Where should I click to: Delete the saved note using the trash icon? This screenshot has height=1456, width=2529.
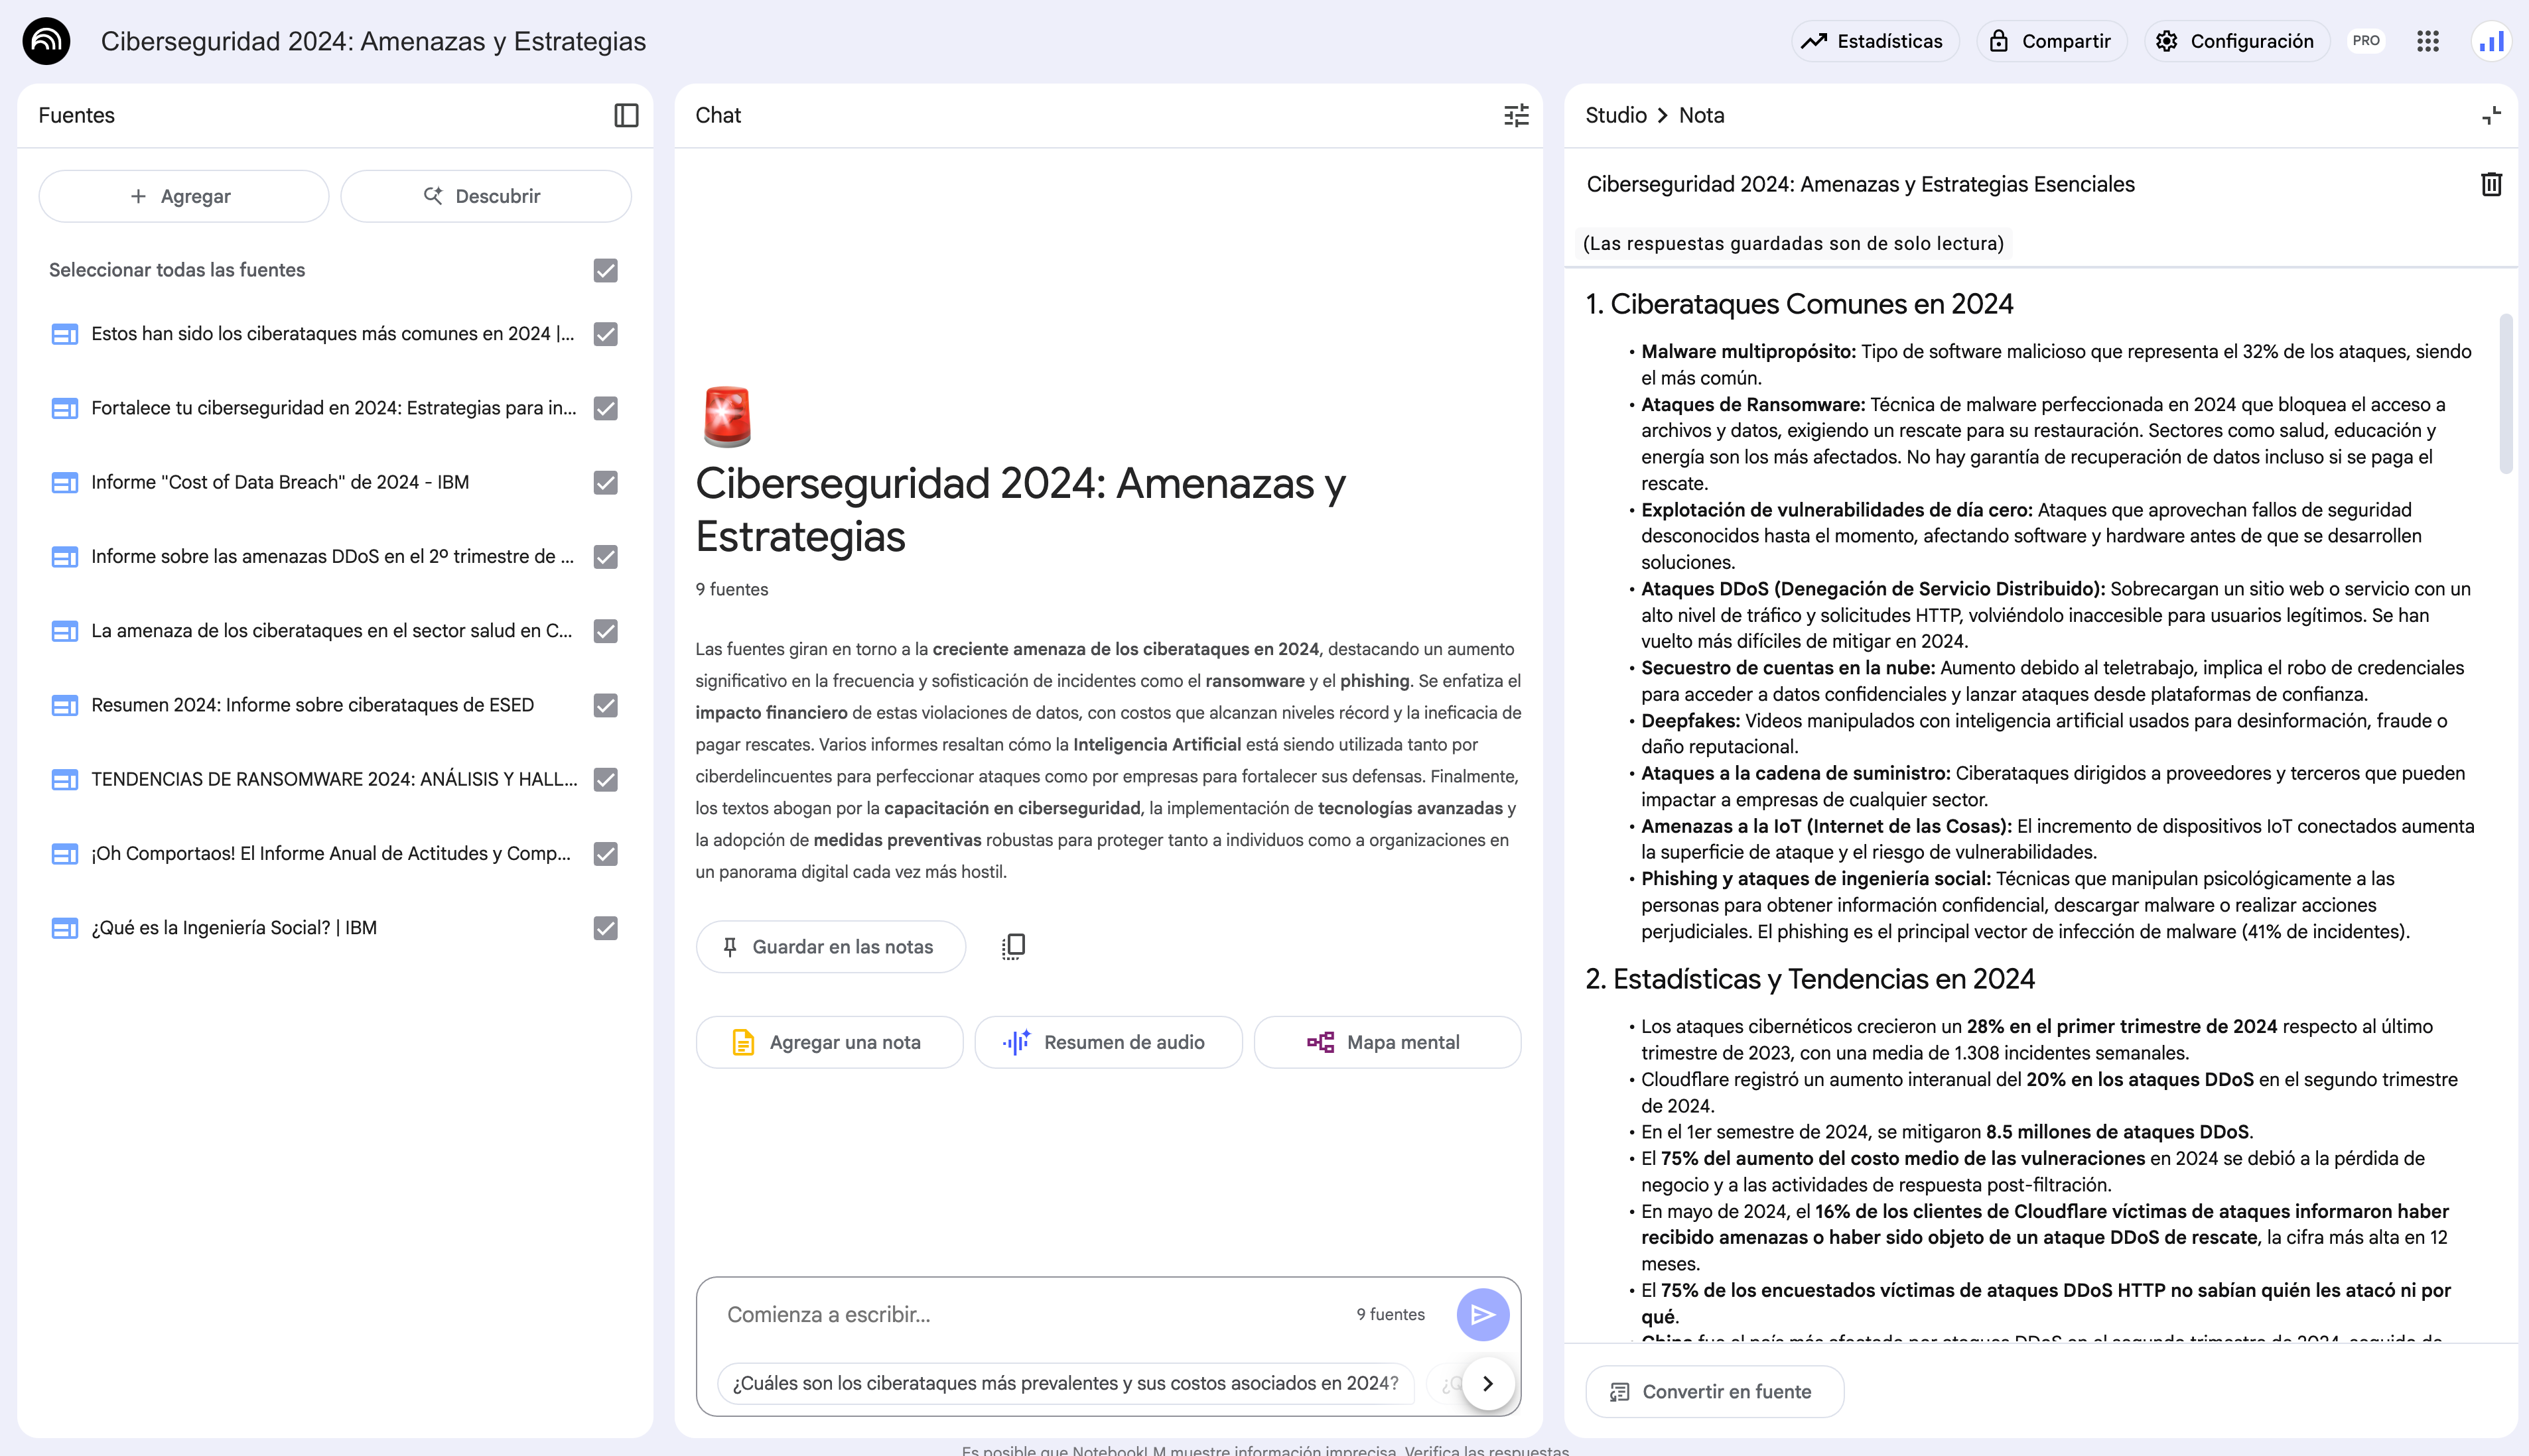point(2492,184)
